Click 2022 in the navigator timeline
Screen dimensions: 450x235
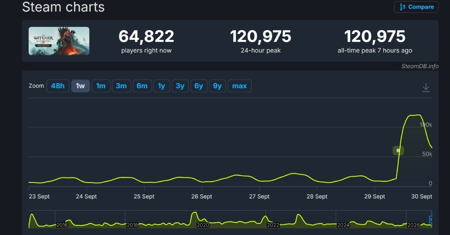tap(273, 225)
